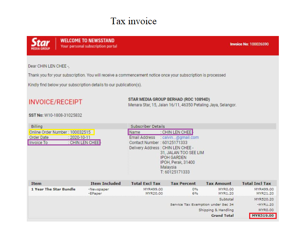Click Invoice To CHIN LEN CHEE row
306x241 pixels.
(x=64, y=143)
